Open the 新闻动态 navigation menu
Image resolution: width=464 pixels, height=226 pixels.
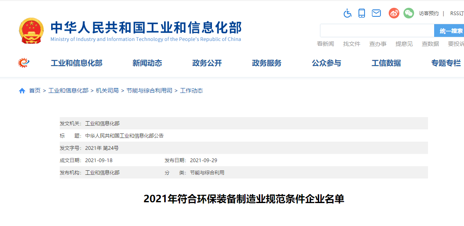(x=147, y=63)
